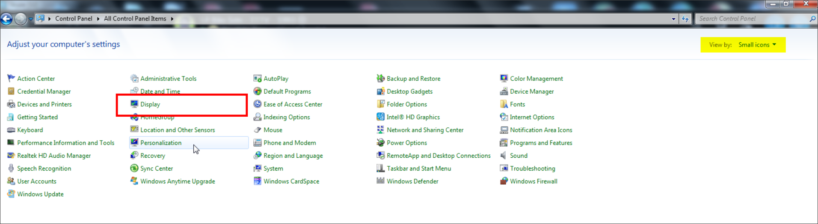Click the address bar refresh button
Screen dimensions: 818x224
685,19
